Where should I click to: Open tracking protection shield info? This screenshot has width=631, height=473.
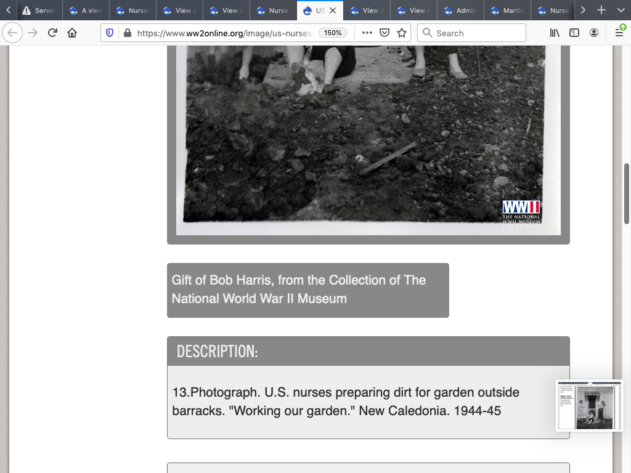point(110,33)
